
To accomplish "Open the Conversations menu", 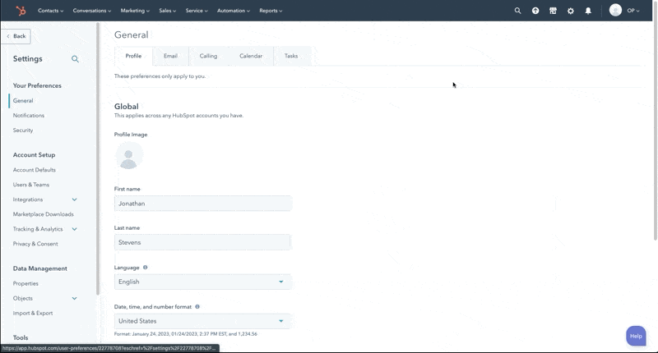I will (92, 11).
